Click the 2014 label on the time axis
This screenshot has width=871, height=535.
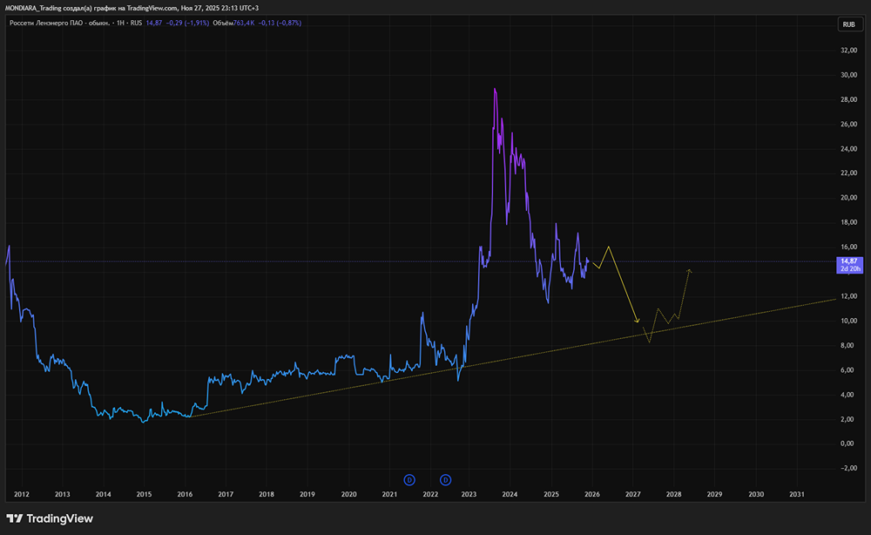tap(103, 494)
